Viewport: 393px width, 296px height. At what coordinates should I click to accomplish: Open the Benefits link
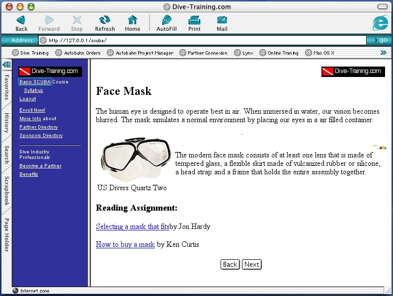[x=29, y=174]
